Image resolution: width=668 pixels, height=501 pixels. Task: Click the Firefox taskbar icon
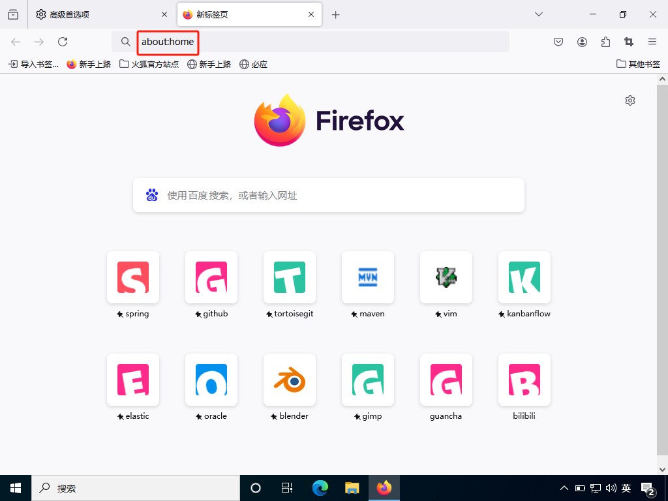coord(384,488)
